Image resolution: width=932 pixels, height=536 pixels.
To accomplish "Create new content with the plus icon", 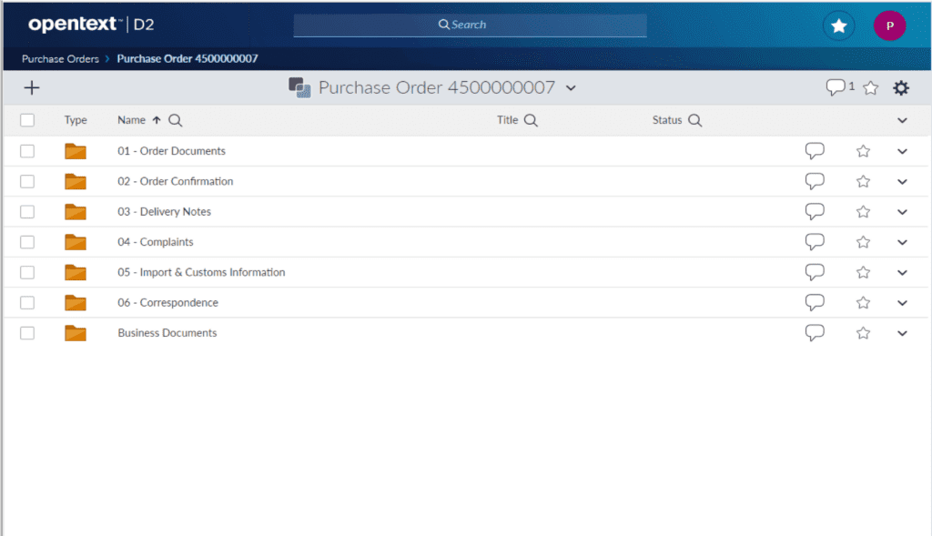I will 32,87.
